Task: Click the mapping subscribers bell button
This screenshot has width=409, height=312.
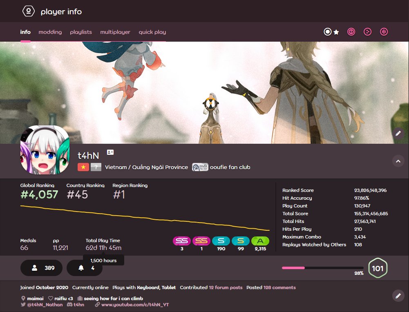Action: point(84,267)
